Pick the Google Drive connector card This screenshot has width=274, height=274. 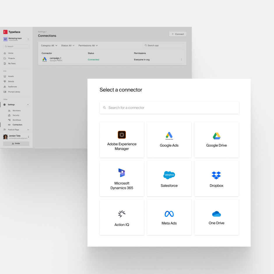click(x=216, y=140)
